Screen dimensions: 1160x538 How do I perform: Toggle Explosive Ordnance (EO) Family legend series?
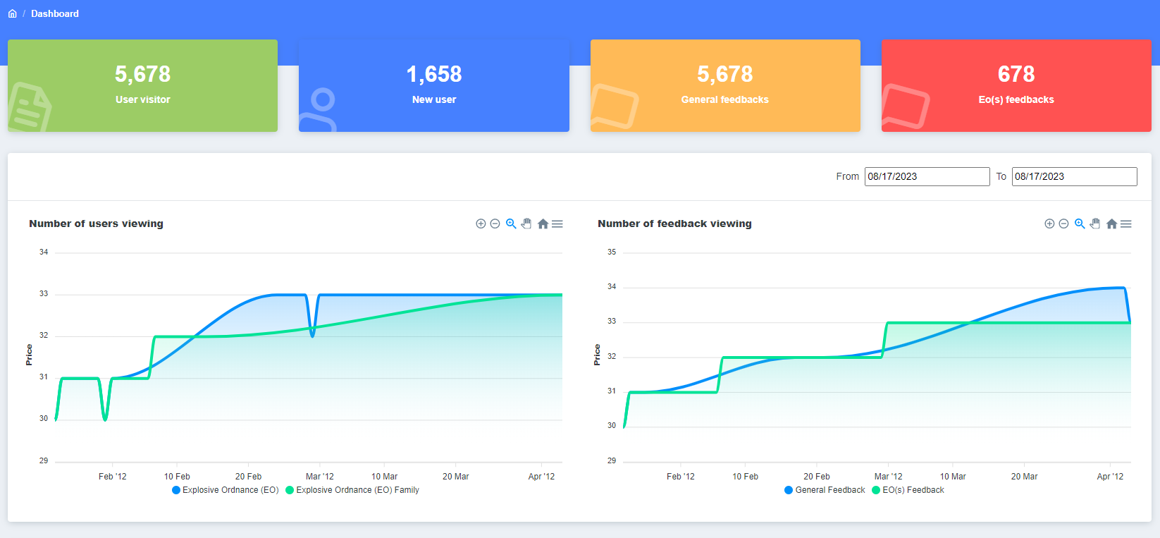click(x=352, y=490)
